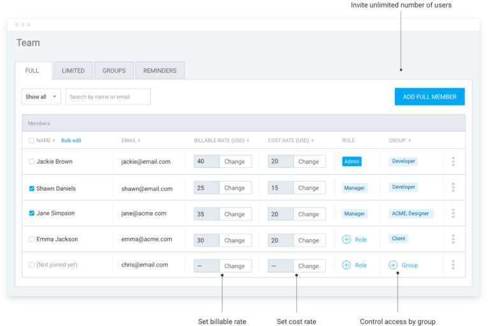This screenshot has width=489, height=326.
Task: Expand the Show all filter dropdown
Action: 41,97
